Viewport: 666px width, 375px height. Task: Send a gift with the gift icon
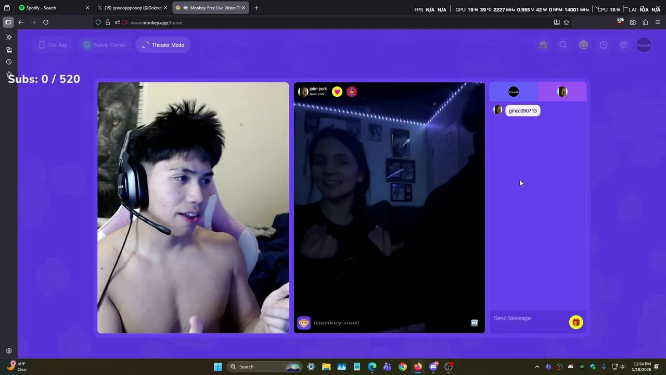pos(576,322)
